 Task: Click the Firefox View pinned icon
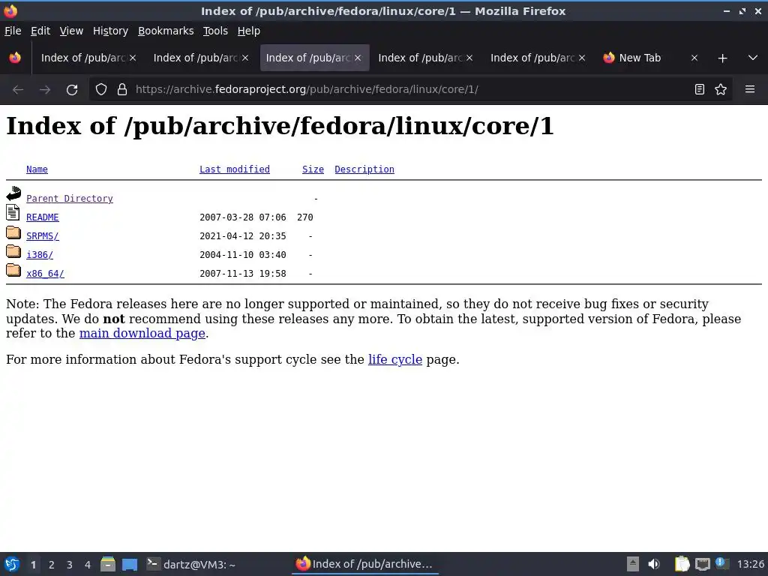coord(15,58)
